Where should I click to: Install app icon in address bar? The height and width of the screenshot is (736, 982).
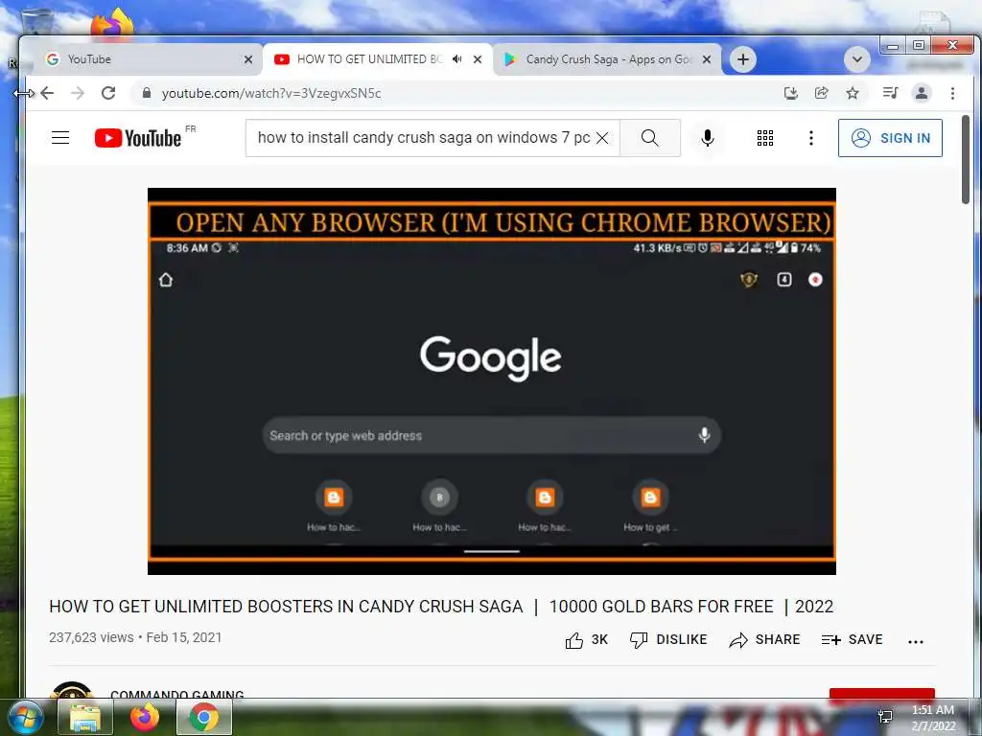(x=791, y=93)
